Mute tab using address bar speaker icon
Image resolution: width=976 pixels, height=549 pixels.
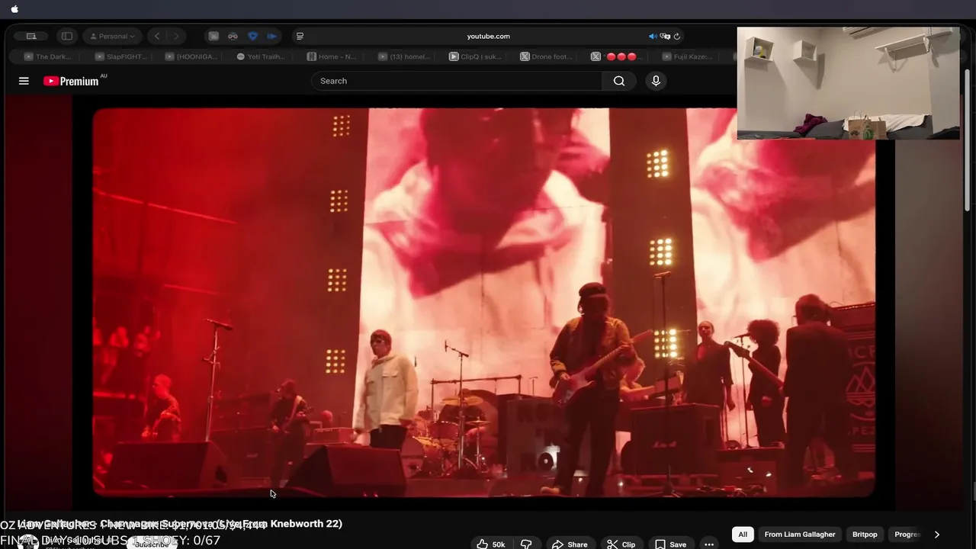click(653, 36)
